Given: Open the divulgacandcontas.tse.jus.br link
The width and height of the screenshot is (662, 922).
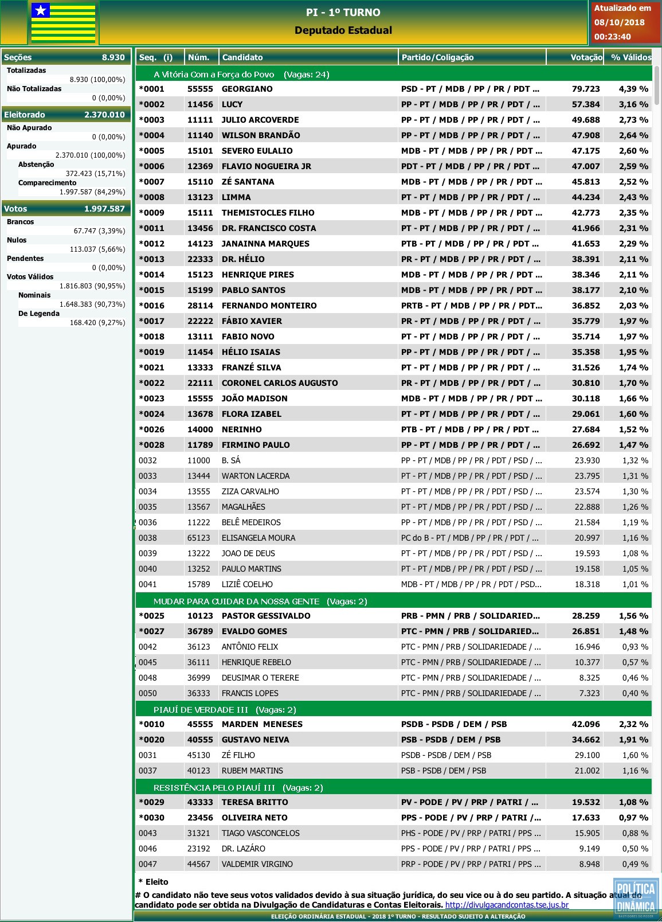Looking at the screenshot, I should tap(507, 905).
